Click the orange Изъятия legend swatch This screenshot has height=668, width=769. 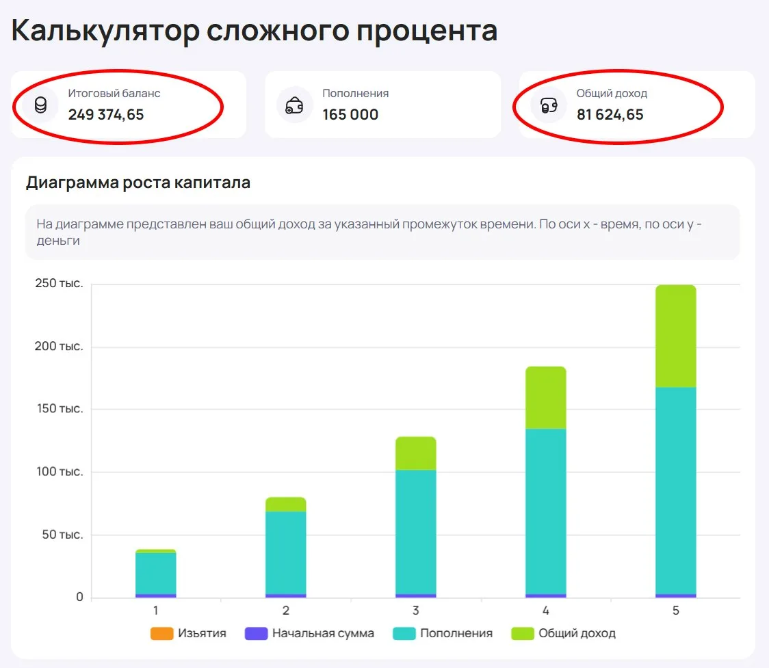tap(162, 633)
